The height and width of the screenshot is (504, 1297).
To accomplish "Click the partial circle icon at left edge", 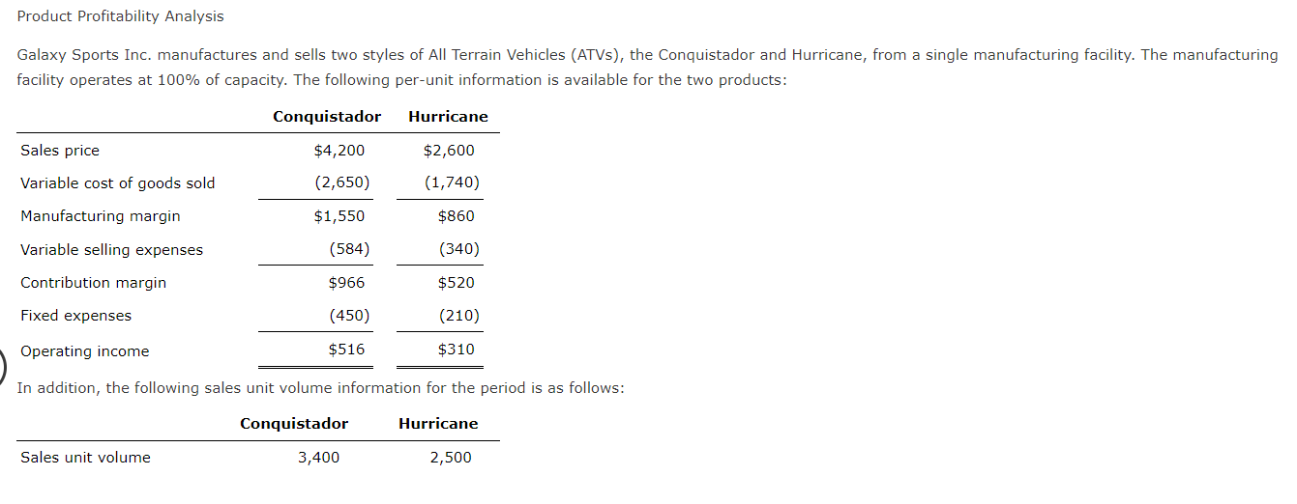I will [4, 364].
